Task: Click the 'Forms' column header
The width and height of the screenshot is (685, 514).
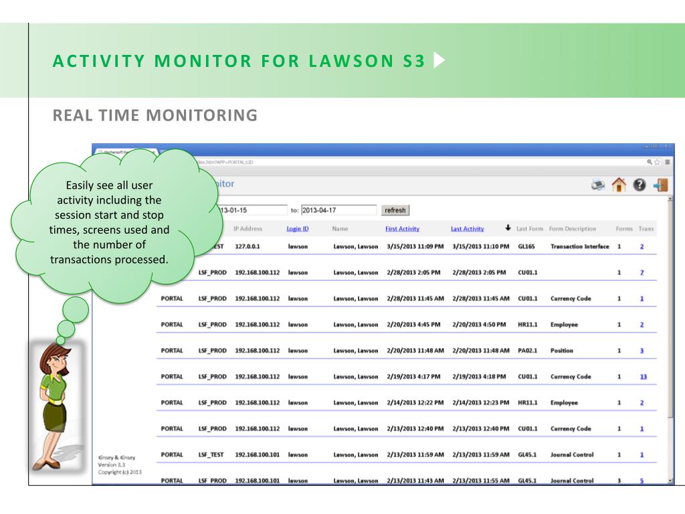Action: (624, 229)
